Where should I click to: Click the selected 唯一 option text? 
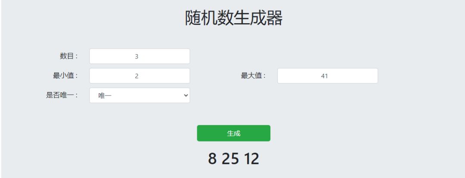[105, 95]
